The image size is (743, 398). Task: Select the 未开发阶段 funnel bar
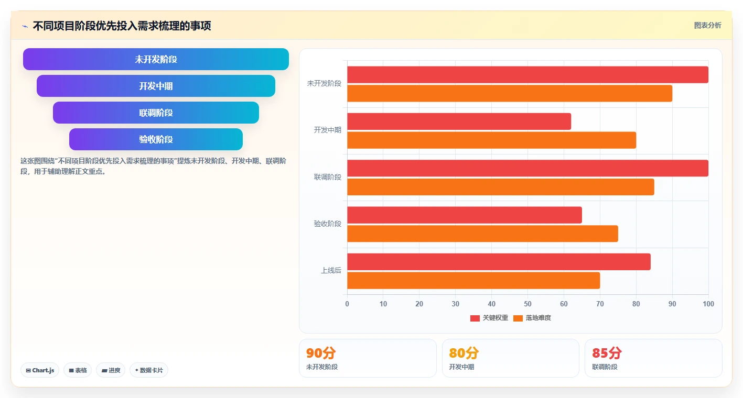click(x=156, y=59)
